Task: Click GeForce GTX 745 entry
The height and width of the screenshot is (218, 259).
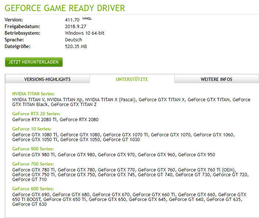Action: [x=116, y=175]
